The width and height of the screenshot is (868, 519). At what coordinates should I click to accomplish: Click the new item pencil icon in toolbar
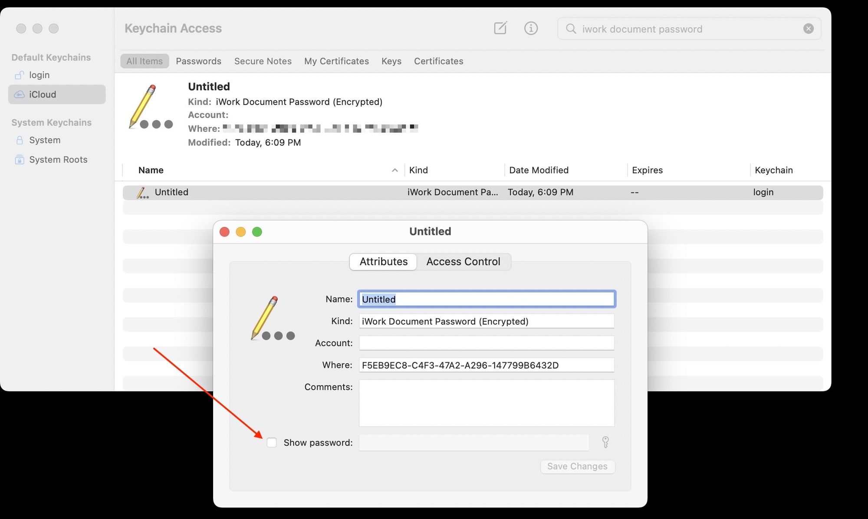point(500,28)
